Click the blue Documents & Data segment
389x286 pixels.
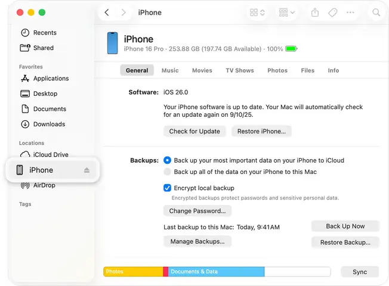[x=217, y=272]
